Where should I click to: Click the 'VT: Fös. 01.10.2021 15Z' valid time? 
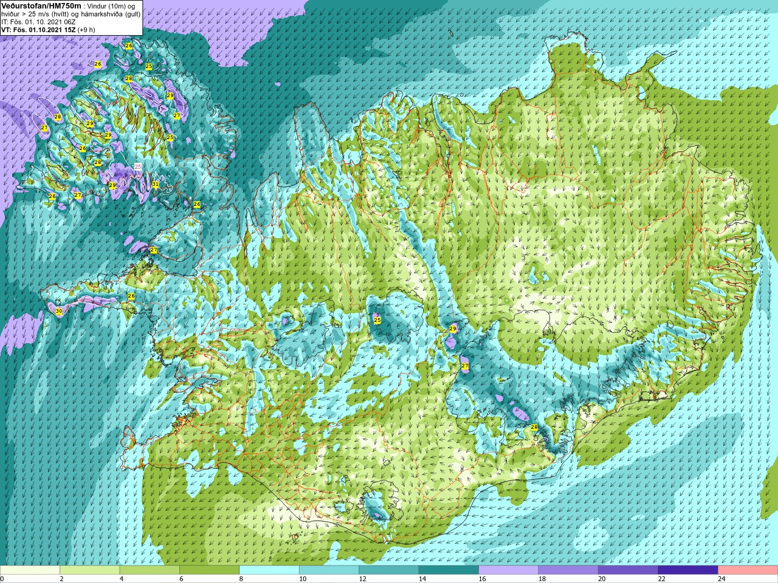tap(38, 29)
